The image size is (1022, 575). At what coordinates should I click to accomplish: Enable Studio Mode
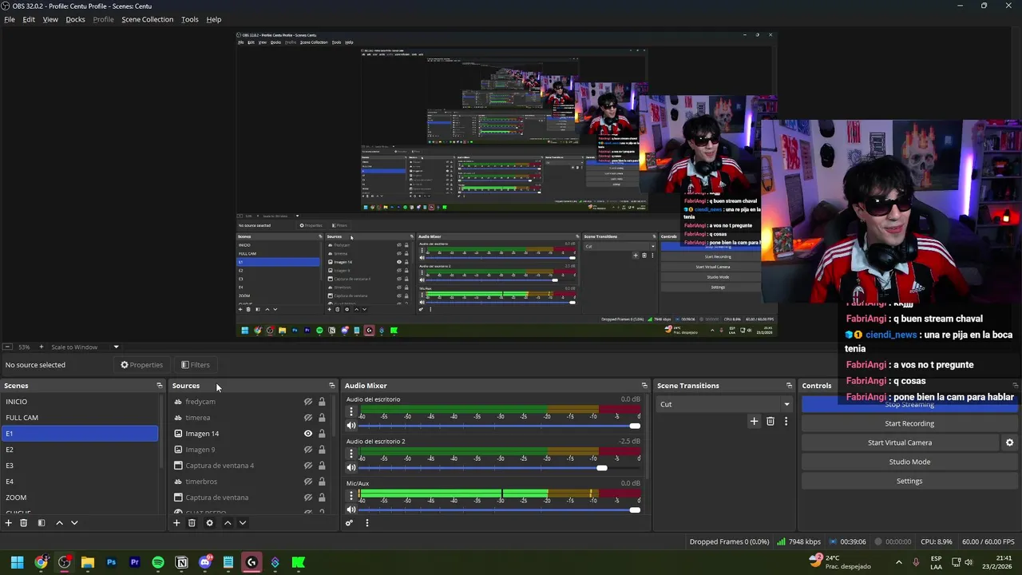point(909,462)
